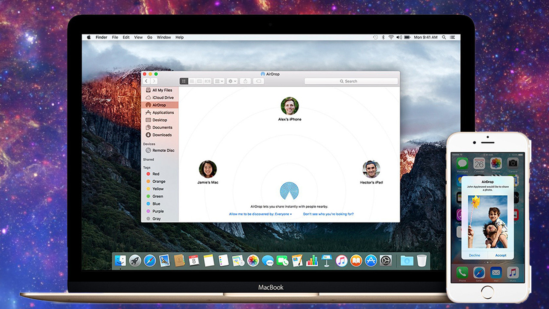Select Alex's iPhone AirDrop contact
This screenshot has width=549, height=309.
tap(290, 109)
